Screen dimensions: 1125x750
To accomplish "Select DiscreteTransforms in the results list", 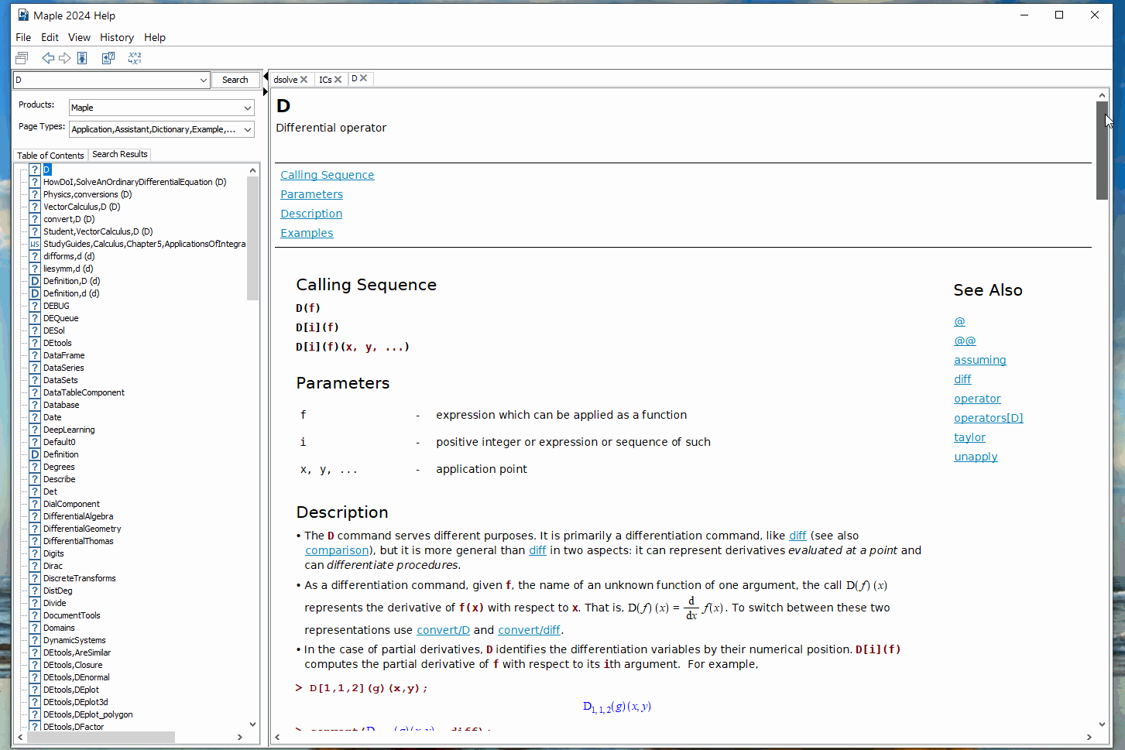I will [79, 578].
